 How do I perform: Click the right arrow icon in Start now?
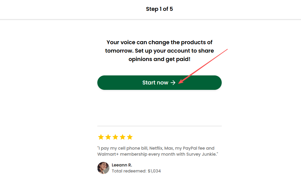(x=173, y=83)
